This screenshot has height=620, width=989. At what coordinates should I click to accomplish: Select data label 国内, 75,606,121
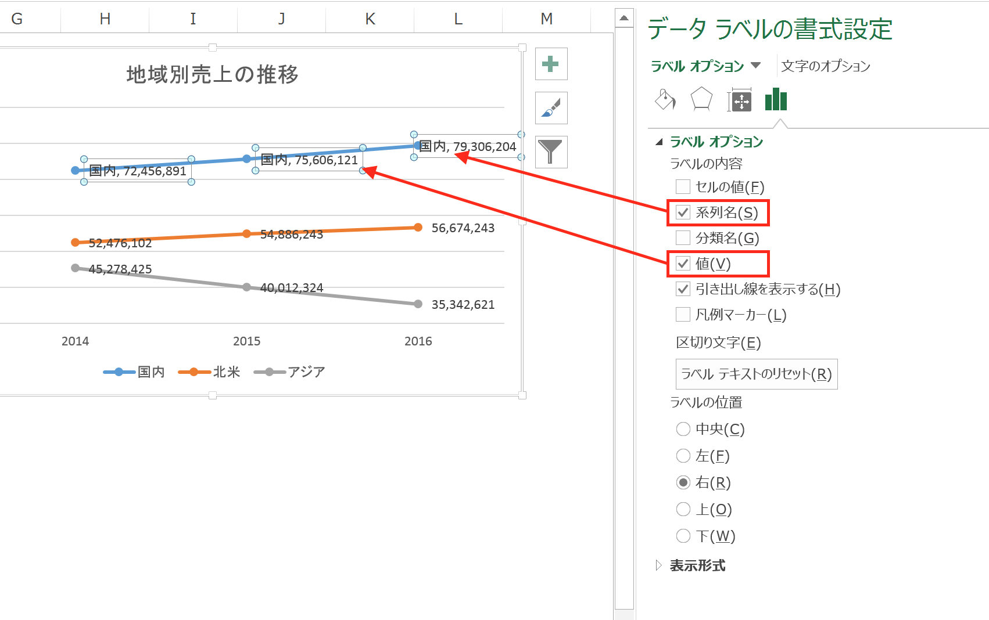click(x=309, y=160)
